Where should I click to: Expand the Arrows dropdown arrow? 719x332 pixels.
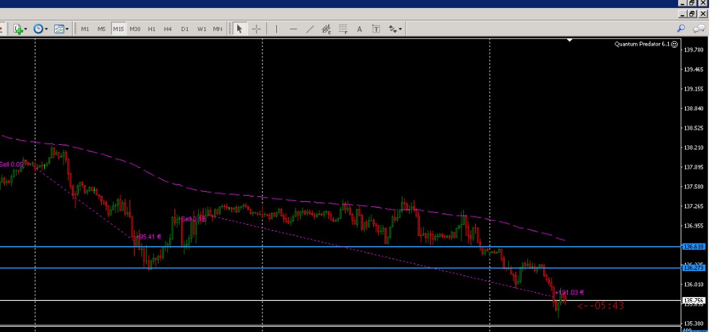[400, 29]
